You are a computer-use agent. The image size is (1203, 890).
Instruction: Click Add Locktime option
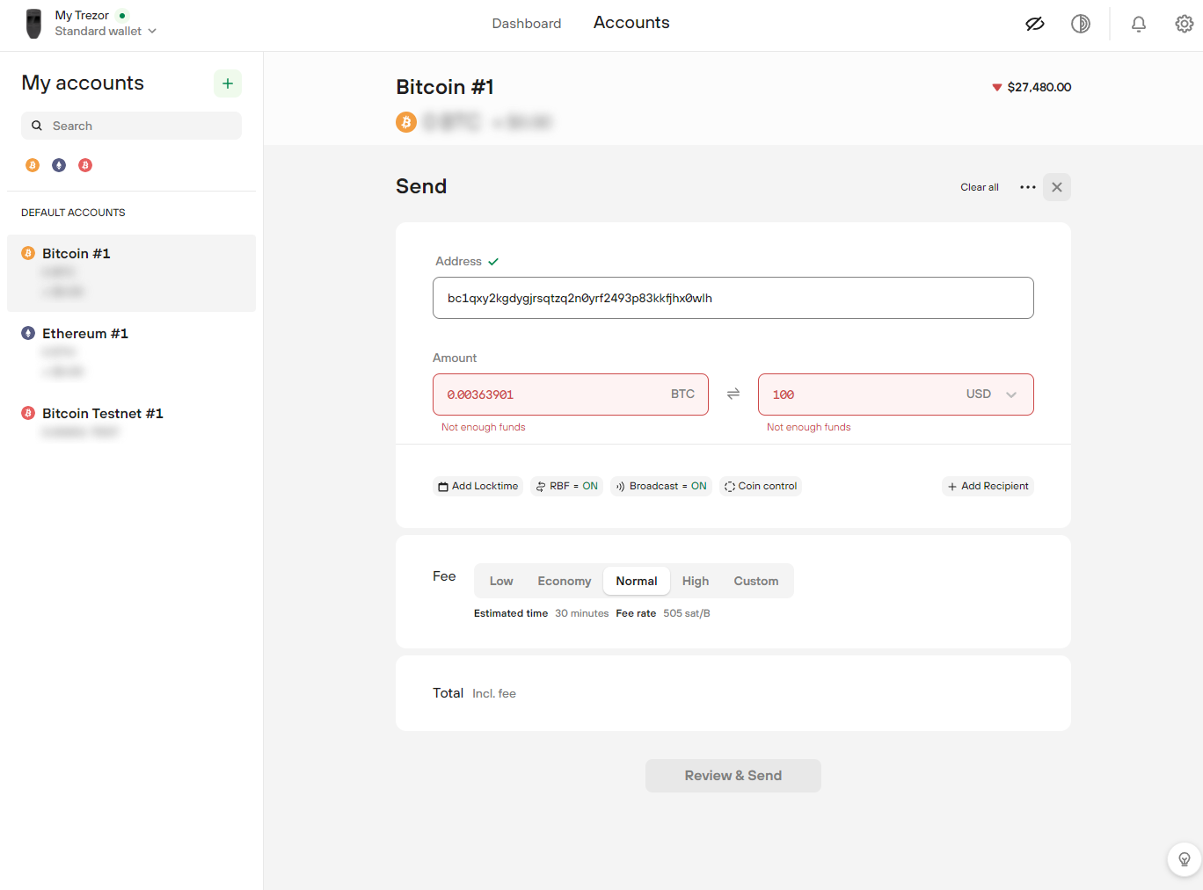point(478,486)
